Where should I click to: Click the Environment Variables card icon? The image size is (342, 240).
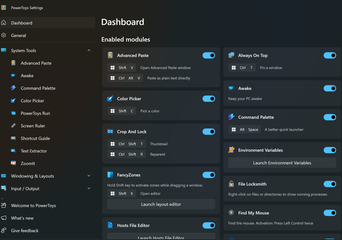click(x=231, y=150)
